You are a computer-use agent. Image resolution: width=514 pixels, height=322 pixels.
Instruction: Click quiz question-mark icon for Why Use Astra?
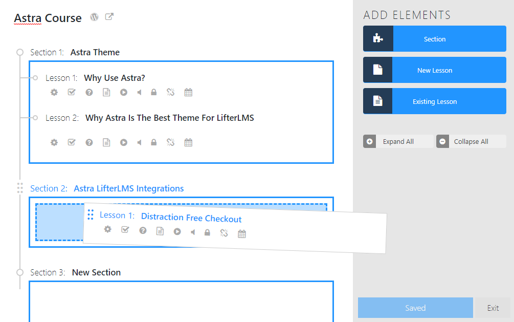89,92
